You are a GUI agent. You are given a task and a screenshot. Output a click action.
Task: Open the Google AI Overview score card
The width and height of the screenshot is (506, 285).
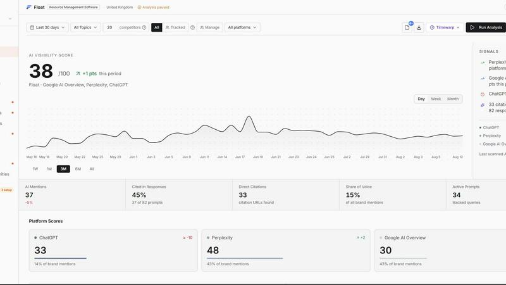[440, 250]
